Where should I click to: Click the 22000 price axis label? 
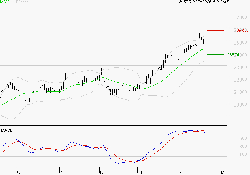click(x=240, y=80)
